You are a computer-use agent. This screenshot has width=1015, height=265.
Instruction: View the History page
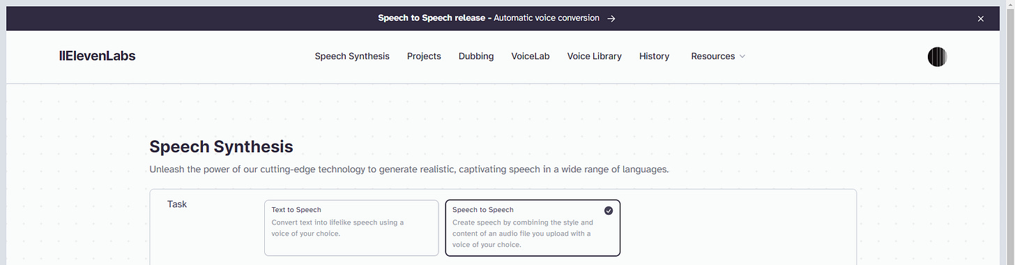tap(654, 56)
